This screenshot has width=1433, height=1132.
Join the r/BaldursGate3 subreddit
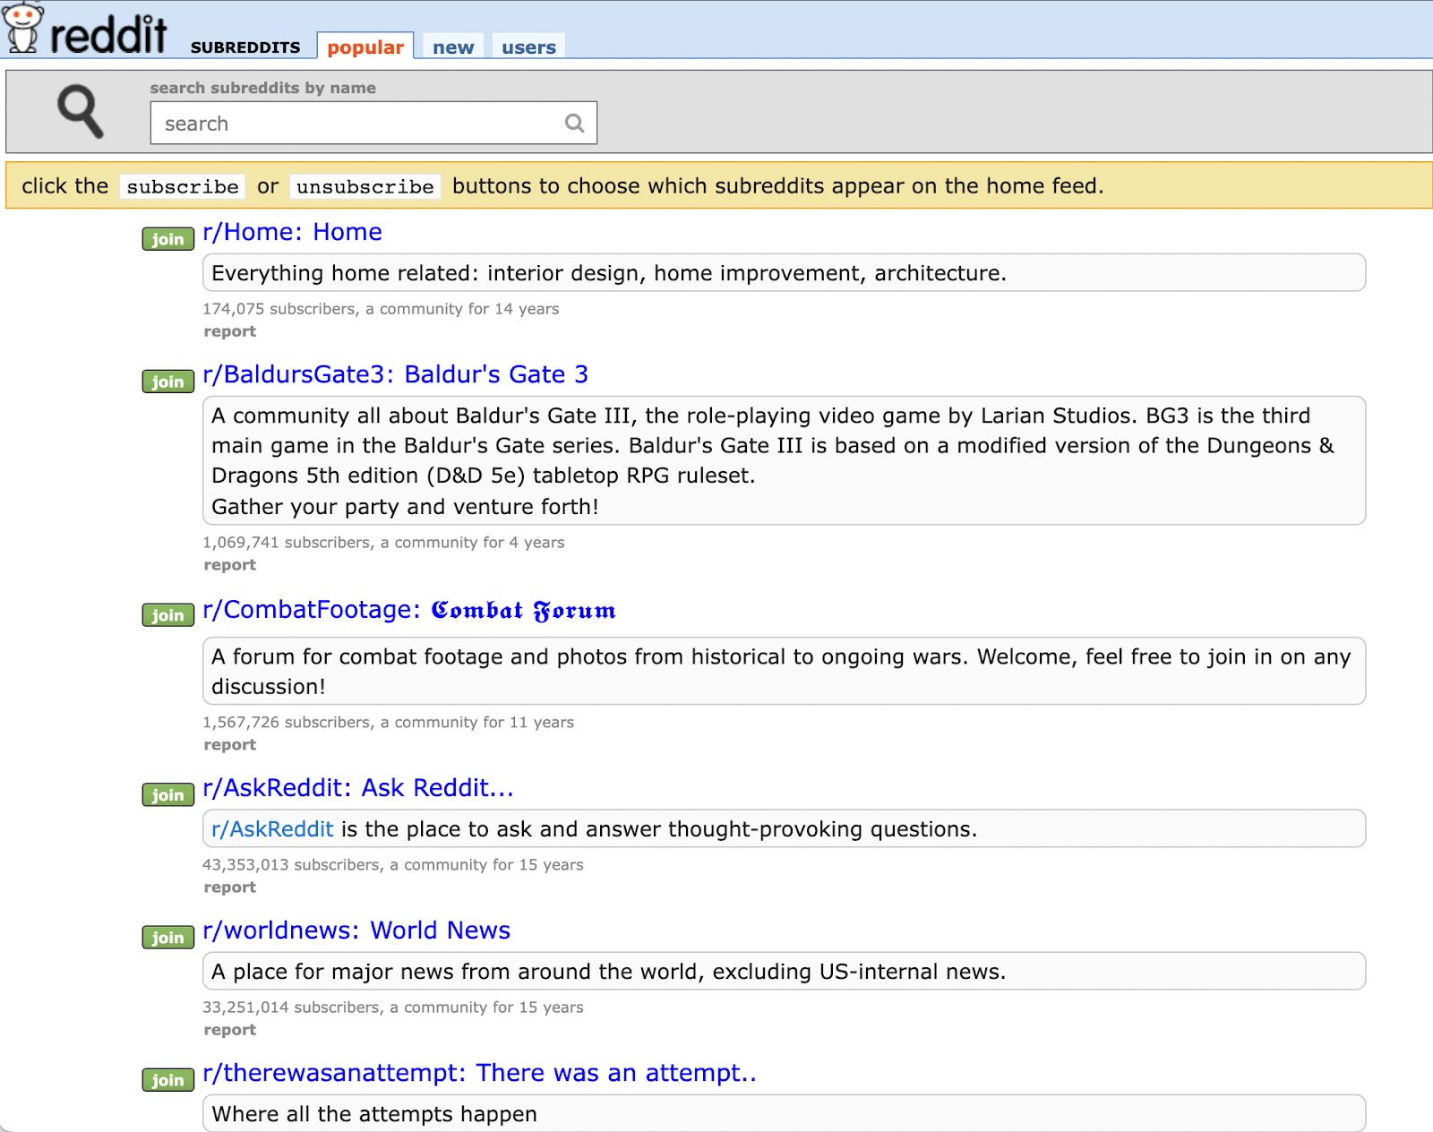[x=167, y=382]
